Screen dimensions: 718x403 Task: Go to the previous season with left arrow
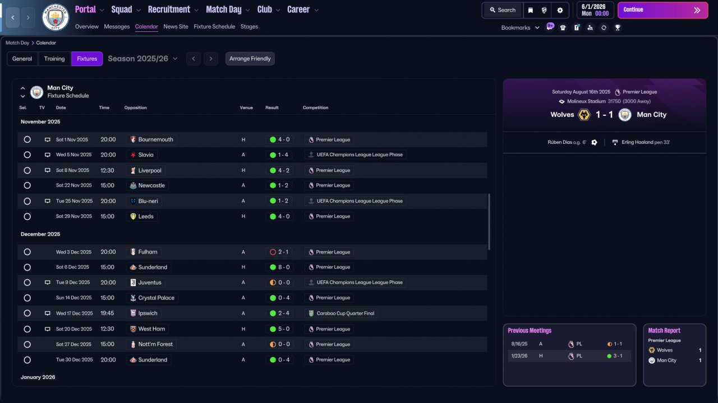(x=193, y=59)
